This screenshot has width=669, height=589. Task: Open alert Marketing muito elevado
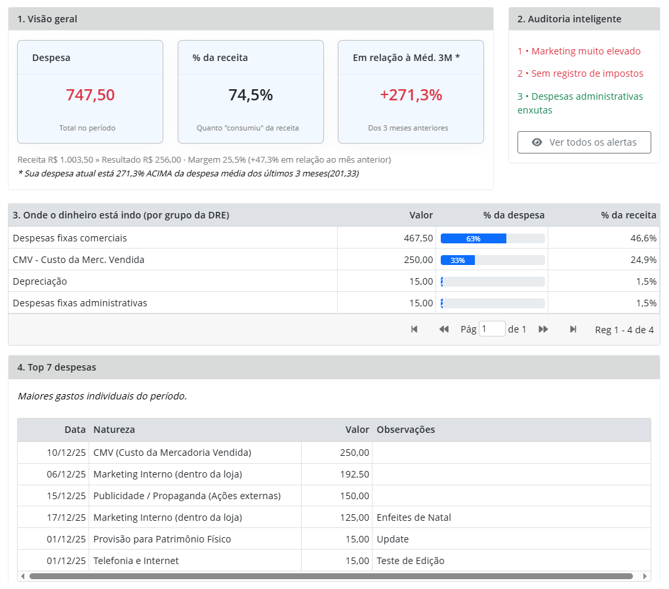coord(579,51)
